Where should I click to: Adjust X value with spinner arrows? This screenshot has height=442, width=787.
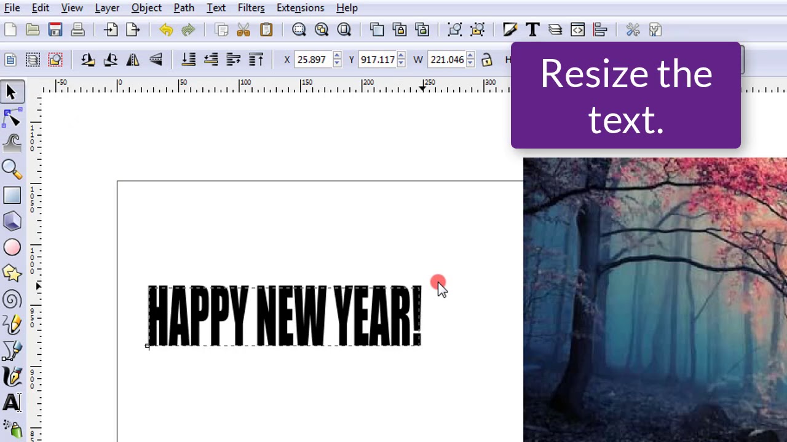pos(336,60)
